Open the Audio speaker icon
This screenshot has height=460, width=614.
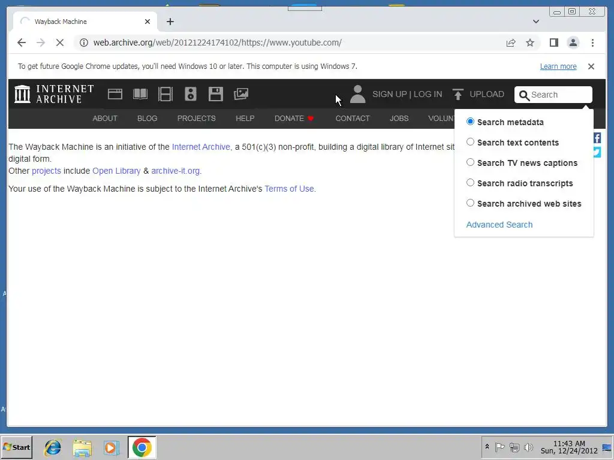click(190, 94)
